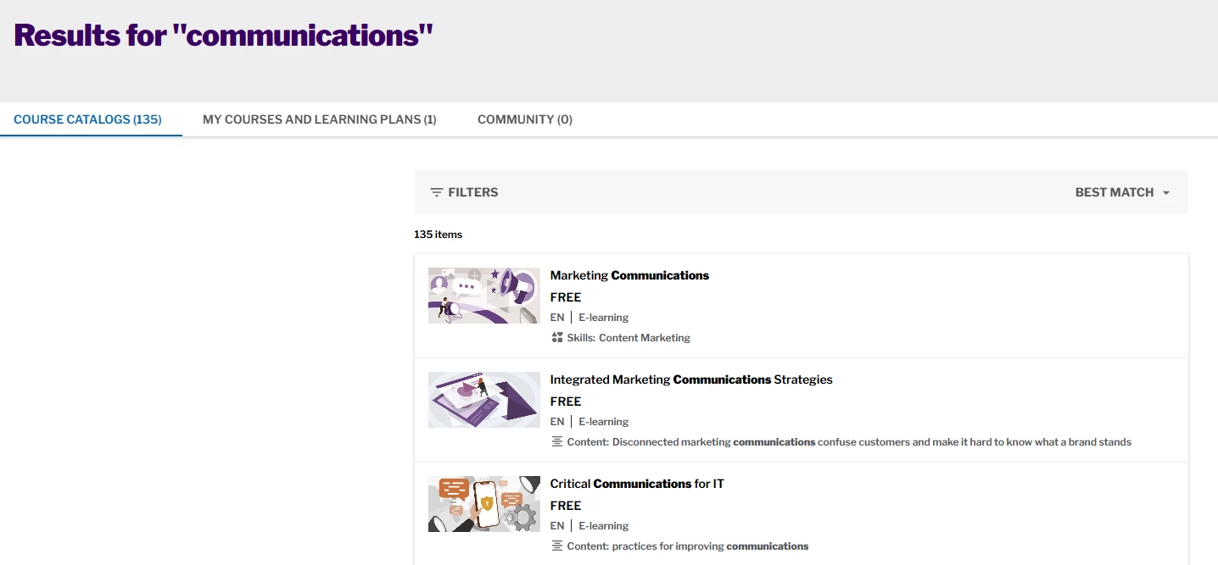Switch to Course Catalogs tab
Viewport: 1218px width, 565px height.
pyautogui.click(x=87, y=119)
